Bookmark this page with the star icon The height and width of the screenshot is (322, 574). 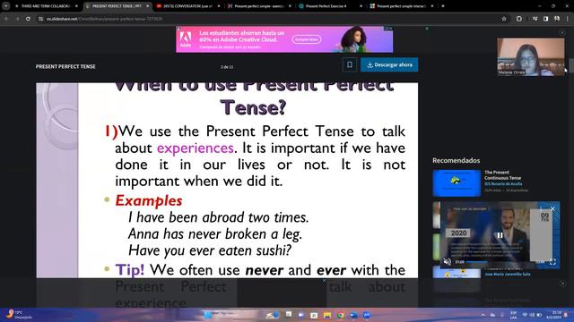click(x=504, y=19)
